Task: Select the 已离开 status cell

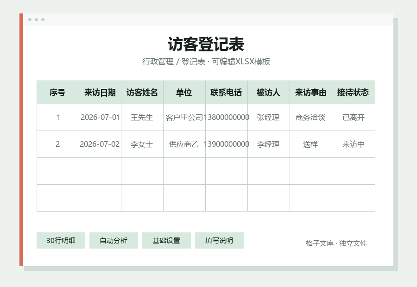Action: coord(354,117)
